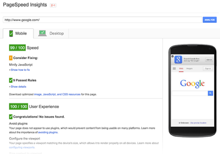Click the Google+ +1 badge icon
The height and width of the screenshot is (154, 220).
pyautogui.click(x=53, y=5)
